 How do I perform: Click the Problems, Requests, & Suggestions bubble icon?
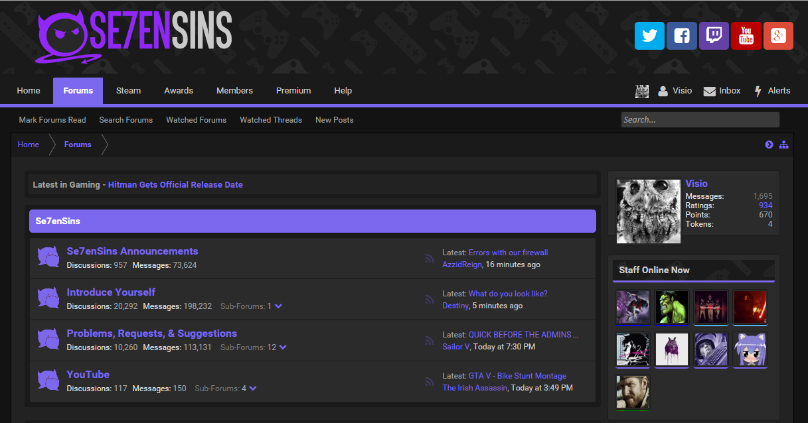[x=48, y=340]
